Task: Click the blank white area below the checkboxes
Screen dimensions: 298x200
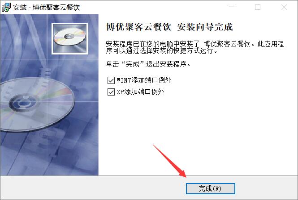Action: pos(198,133)
